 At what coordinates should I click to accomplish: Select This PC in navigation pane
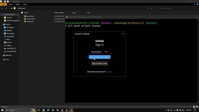click(8, 25)
